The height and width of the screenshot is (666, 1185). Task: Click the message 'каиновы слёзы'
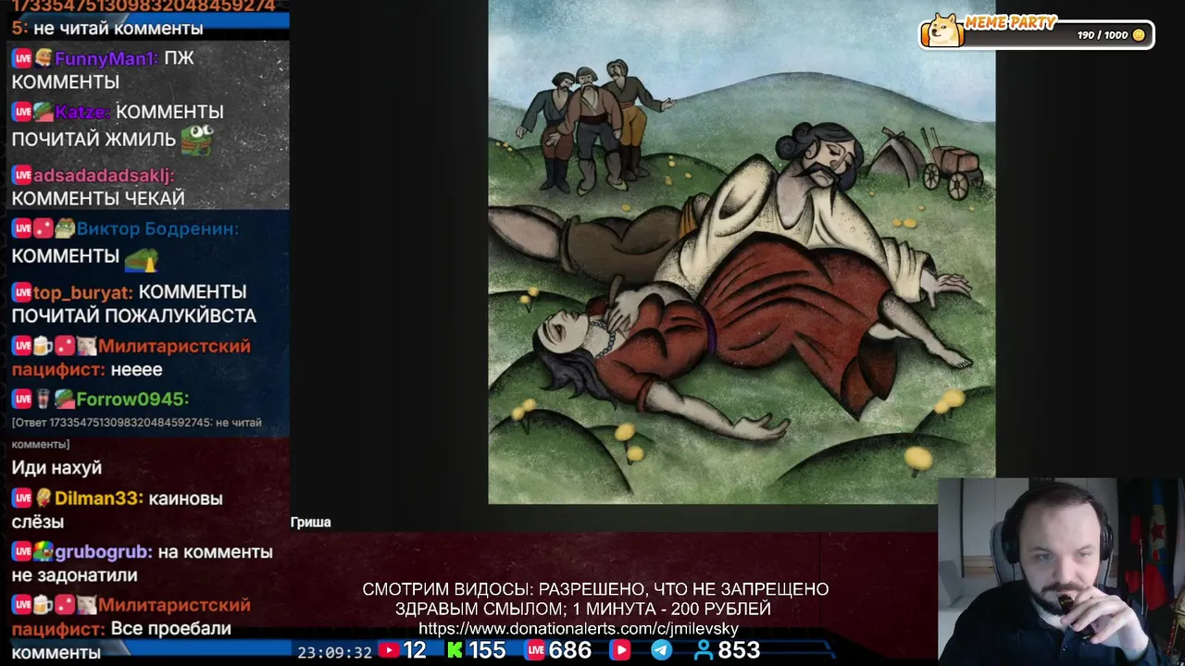click(117, 511)
